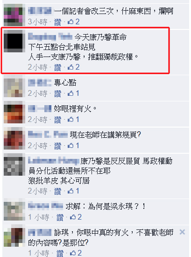The height and width of the screenshot is (257, 191).
Task: Click thumbs-up count on '一個記者會改三次' comment
Action: point(78,21)
